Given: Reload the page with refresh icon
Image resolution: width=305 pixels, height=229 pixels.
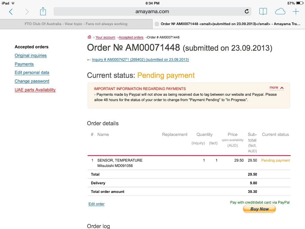Looking at the screenshot, I should [x=247, y=12].
